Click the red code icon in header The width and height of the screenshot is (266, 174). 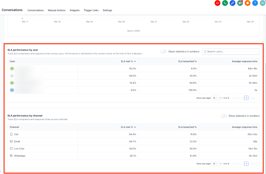(217, 3)
